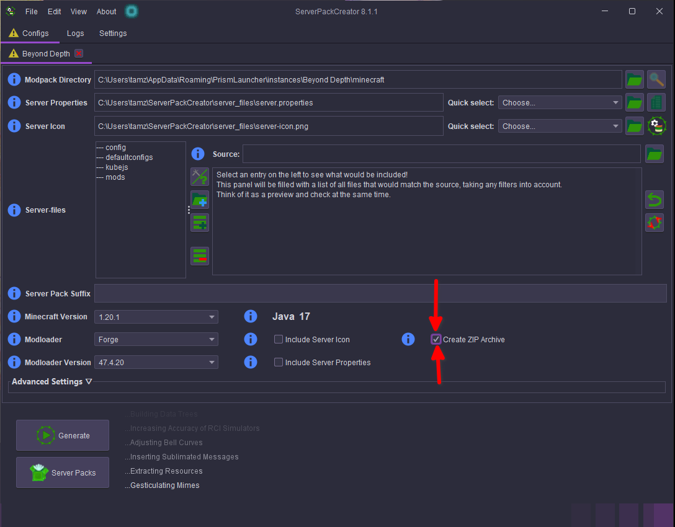This screenshot has height=527, width=675.
Task: Show info for Server Icon
Action: 14,126
